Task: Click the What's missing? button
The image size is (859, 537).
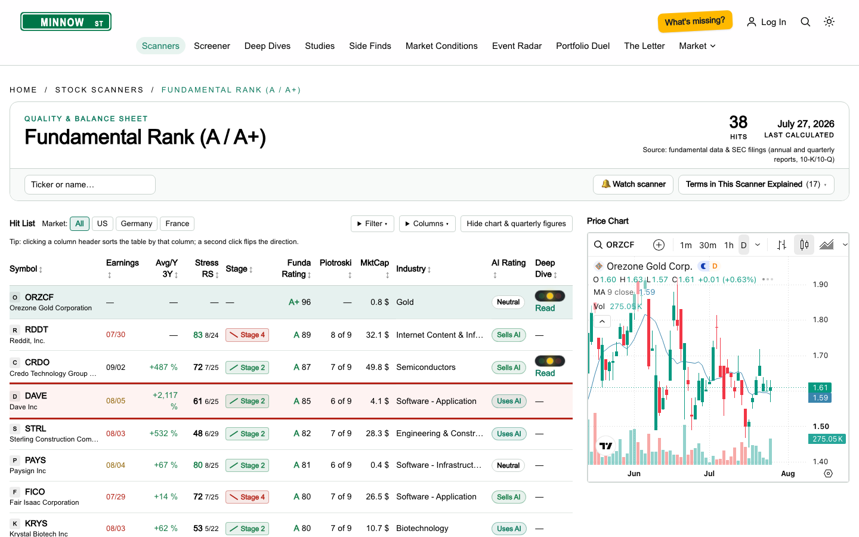Action: pos(695,21)
